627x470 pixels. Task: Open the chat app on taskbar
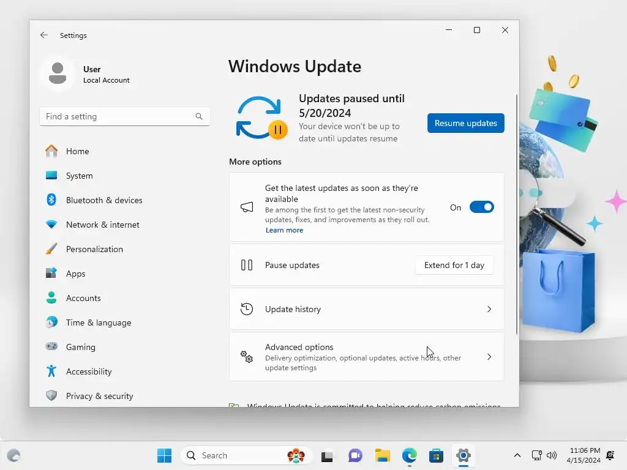click(x=355, y=455)
